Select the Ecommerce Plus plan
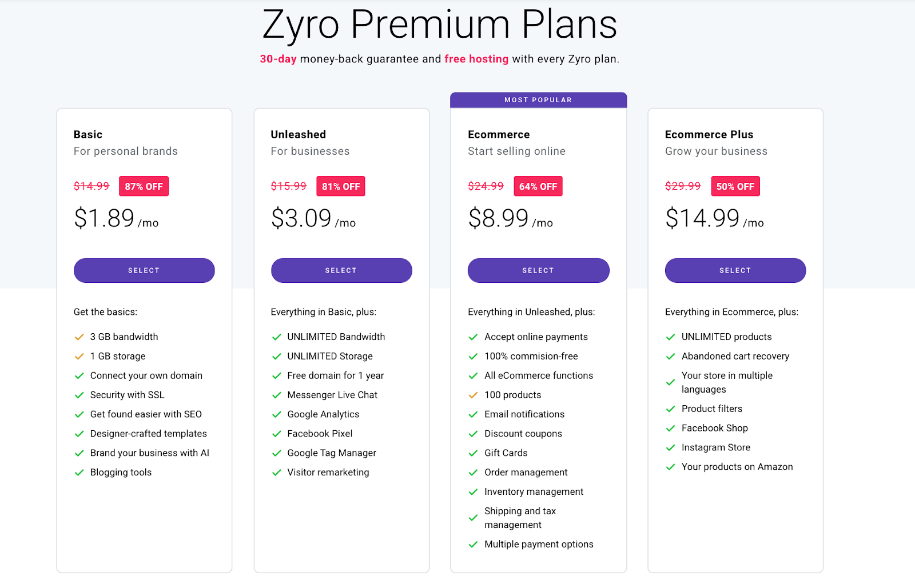This screenshot has width=915, height=576. pos(735,270)
